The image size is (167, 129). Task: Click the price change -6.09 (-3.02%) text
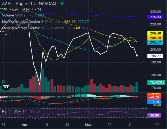coord(28,9)
